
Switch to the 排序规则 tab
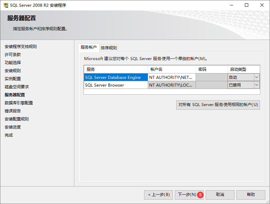109,48
